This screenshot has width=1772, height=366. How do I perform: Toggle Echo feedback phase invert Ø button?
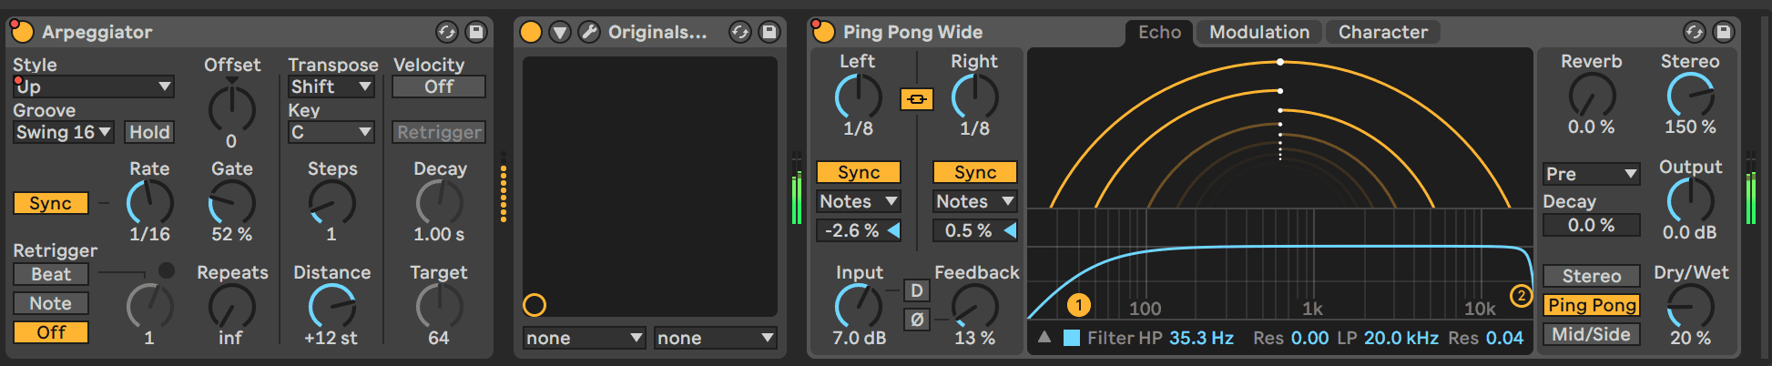(x=917, y=320)
